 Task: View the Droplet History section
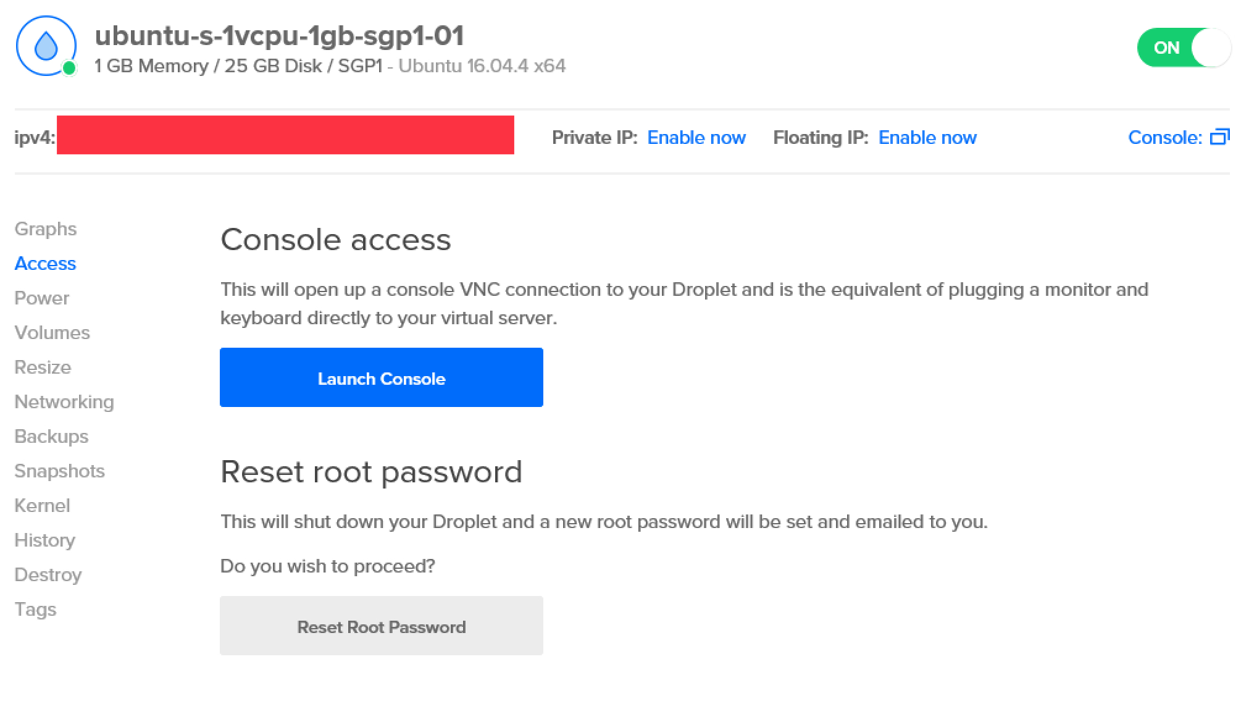pyautogui.click(x=45, y=540)
